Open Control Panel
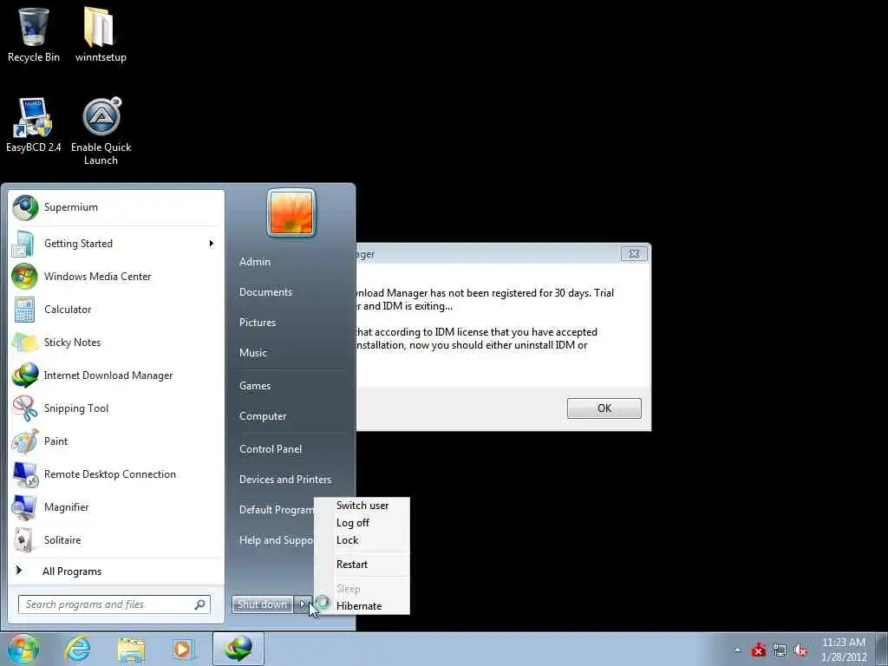Viewport: 888px width, 666px height. [271, 449]
